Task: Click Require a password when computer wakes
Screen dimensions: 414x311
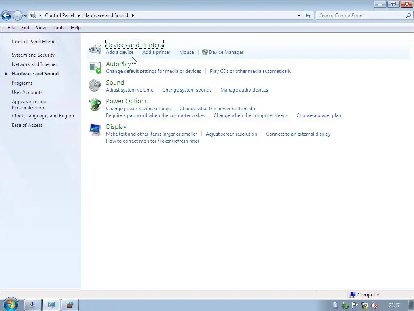Action: pyautogui.click(x=155, y=115)
